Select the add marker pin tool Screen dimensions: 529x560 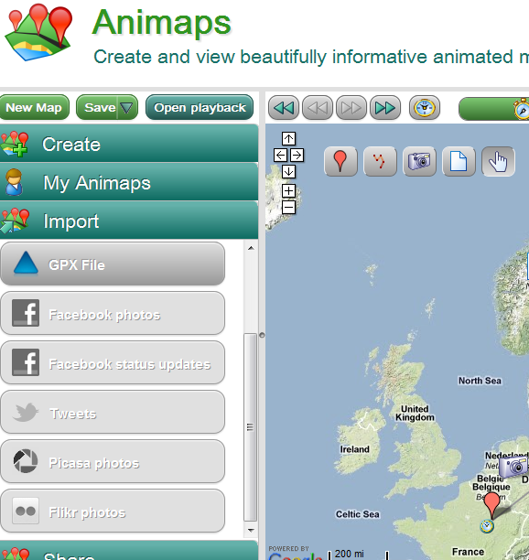[340, 161]
